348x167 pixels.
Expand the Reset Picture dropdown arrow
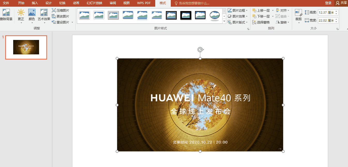click(x=72, y=22)
